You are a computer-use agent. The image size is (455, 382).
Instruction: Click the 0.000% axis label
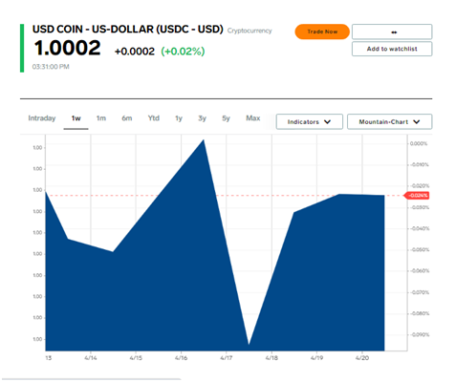coord(419,143)
